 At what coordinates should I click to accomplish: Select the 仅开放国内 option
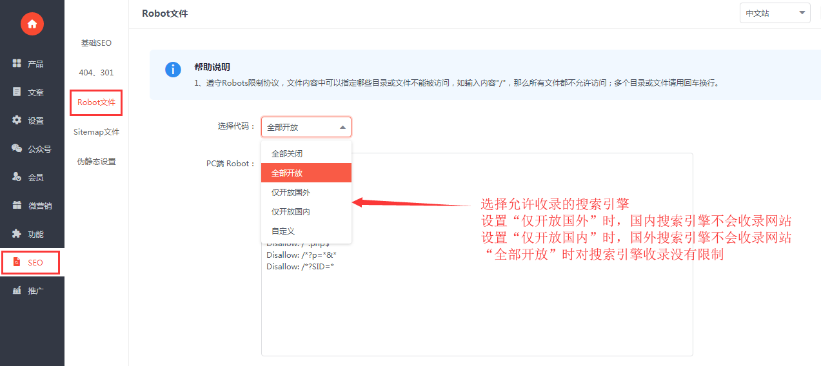pyautogui.click(x=291, y=212)
